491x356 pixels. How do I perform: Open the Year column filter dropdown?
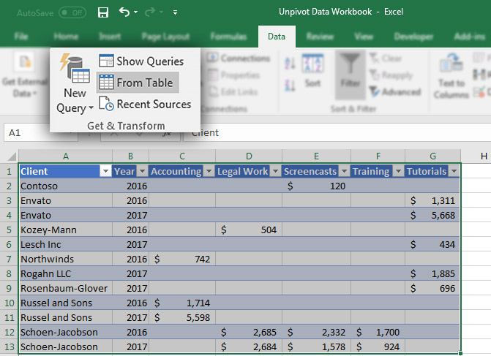143,171
